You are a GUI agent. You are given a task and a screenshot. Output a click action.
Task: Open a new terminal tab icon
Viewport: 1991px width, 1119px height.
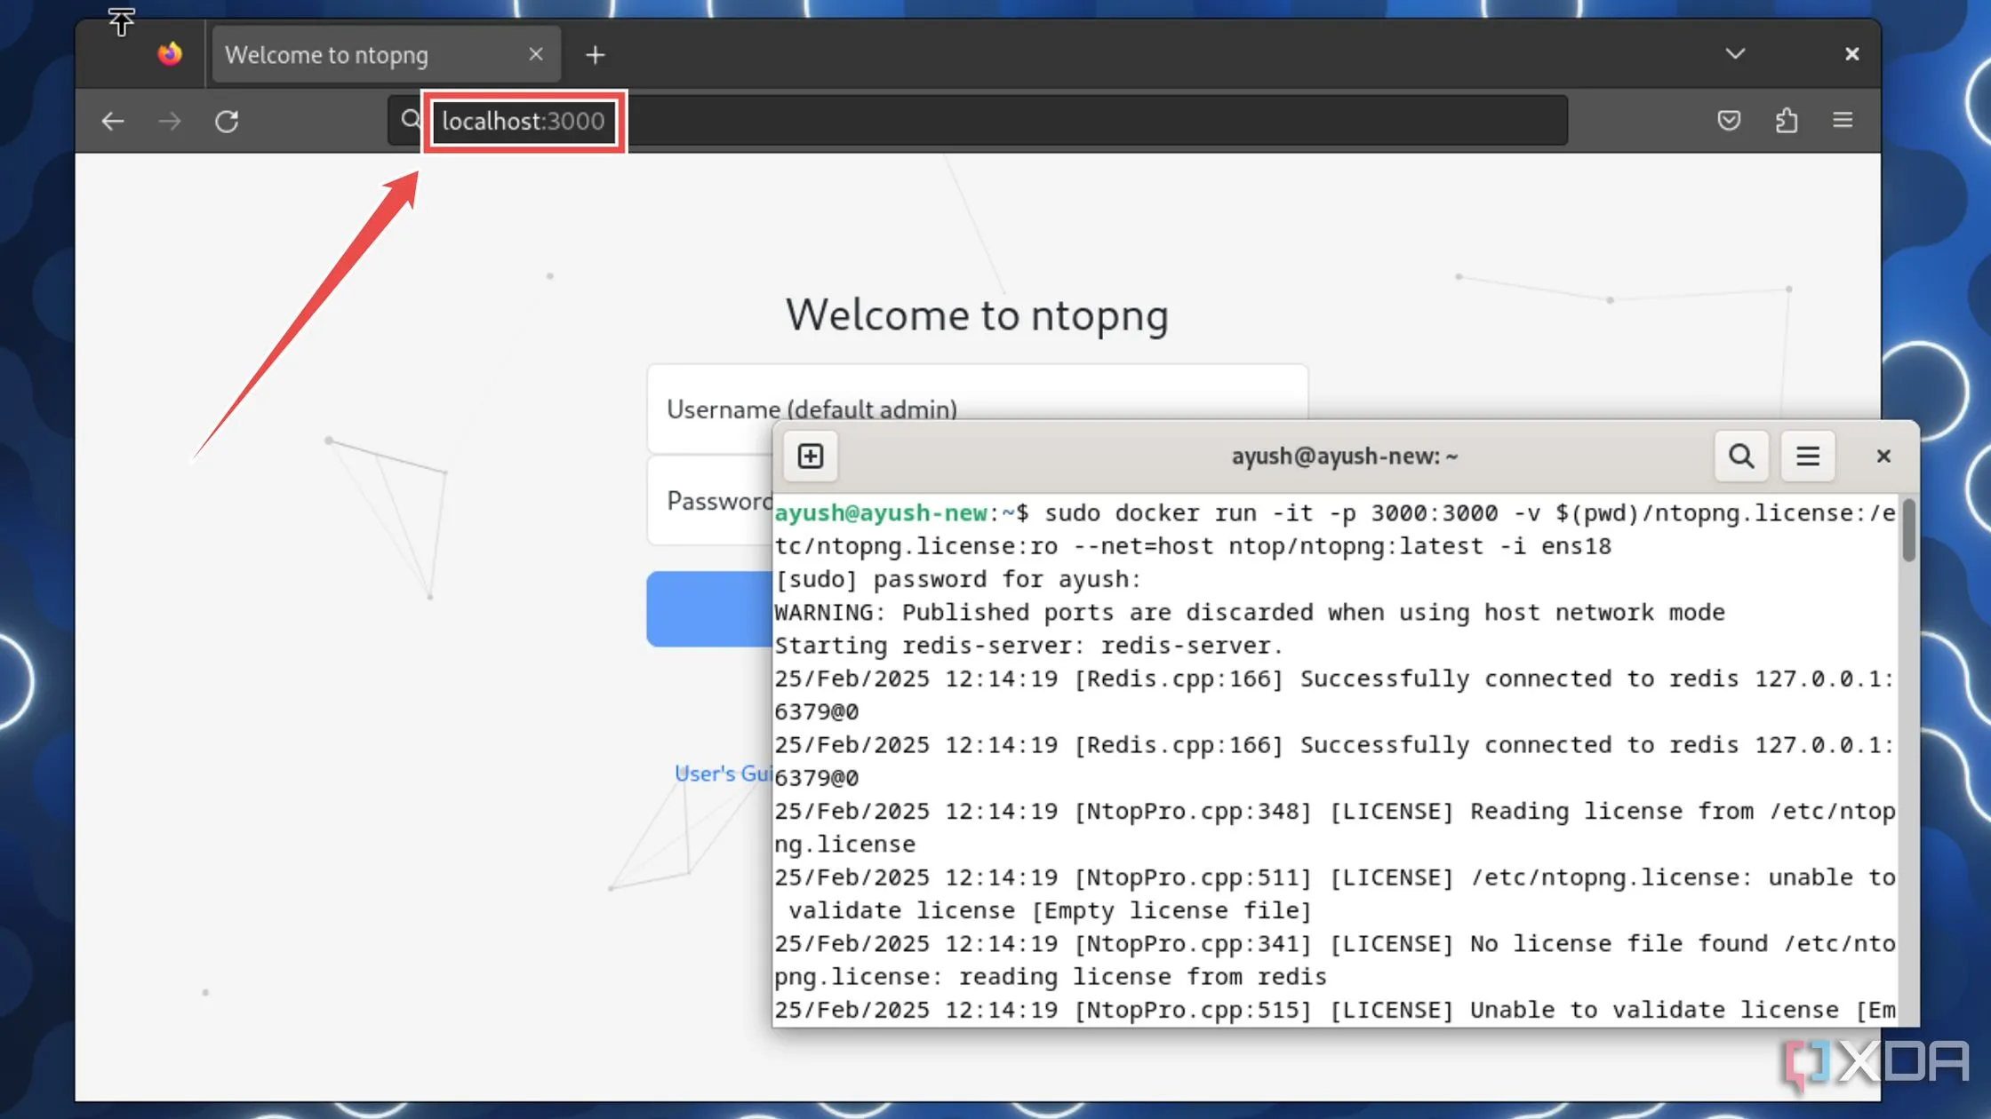[810, 456]
